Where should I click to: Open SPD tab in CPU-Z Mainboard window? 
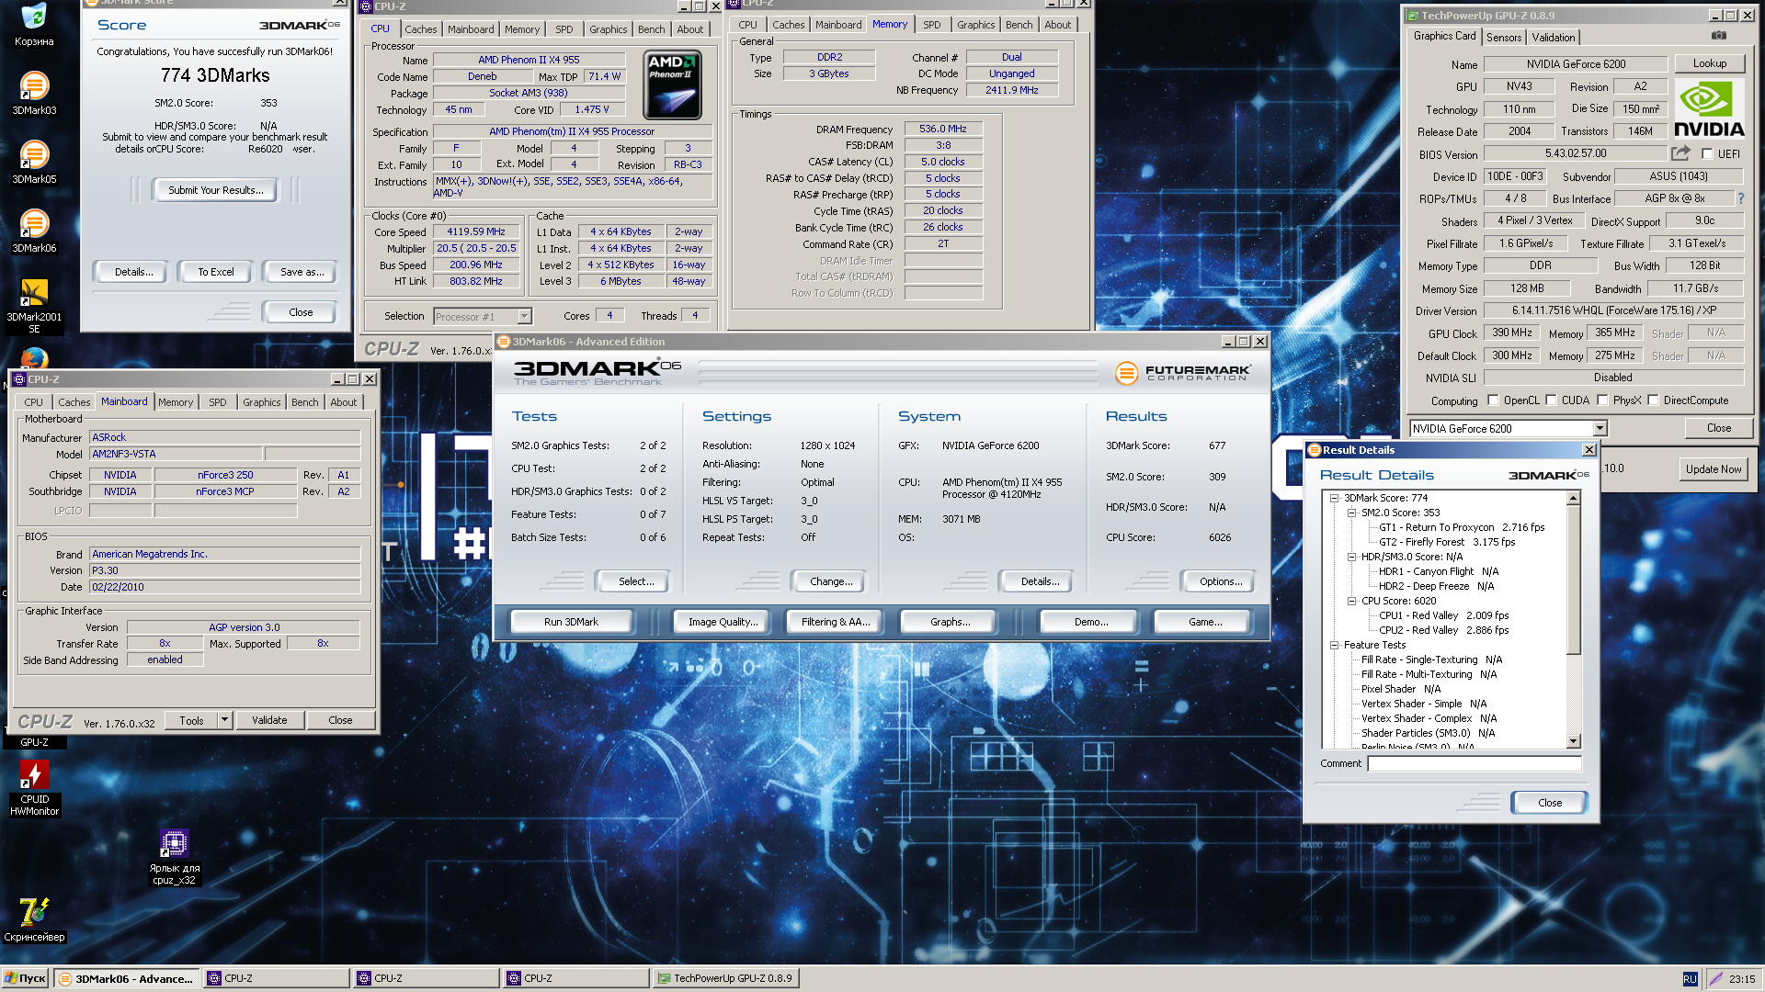[x=217, y=402]
